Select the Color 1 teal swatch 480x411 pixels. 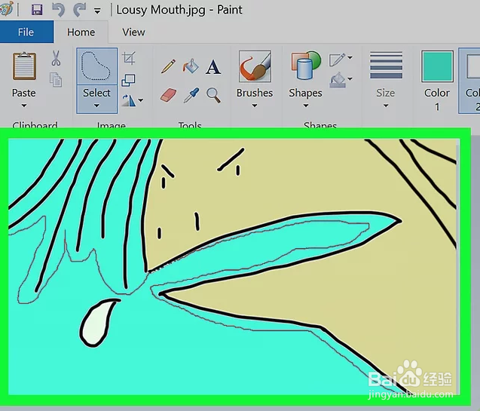click(x=437, y=66)
